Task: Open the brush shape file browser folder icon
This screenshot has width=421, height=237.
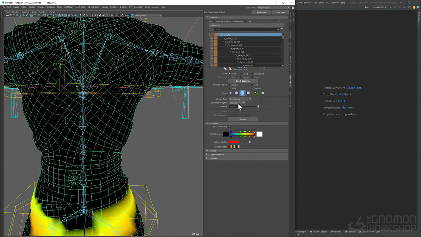Action: coord(263,93)
